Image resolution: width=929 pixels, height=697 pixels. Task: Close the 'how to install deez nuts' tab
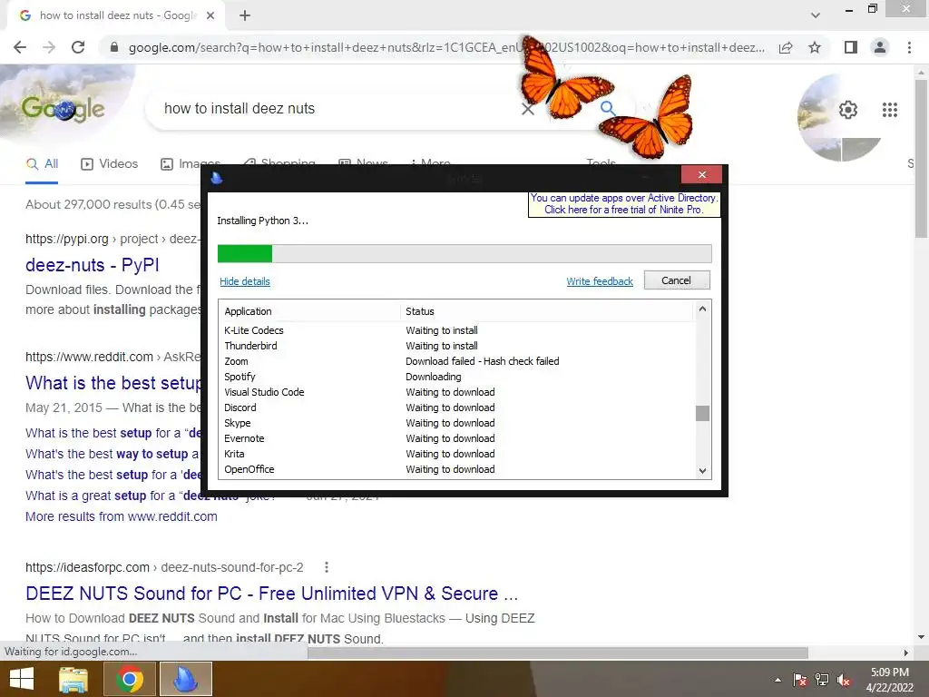(x=210, y=15)
